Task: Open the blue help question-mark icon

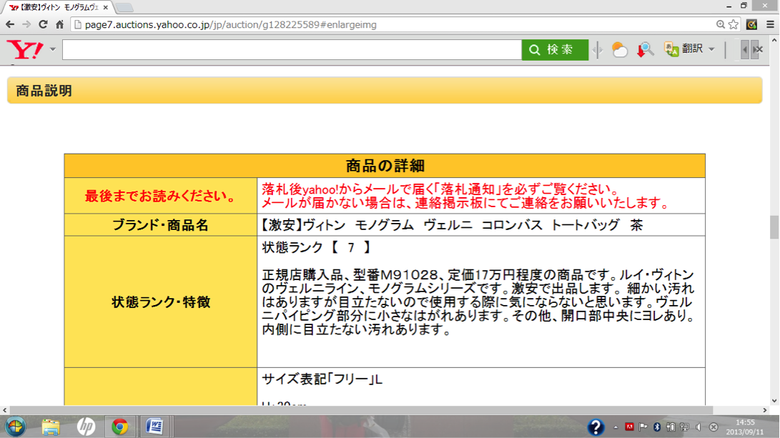Action: coord(596,427)
